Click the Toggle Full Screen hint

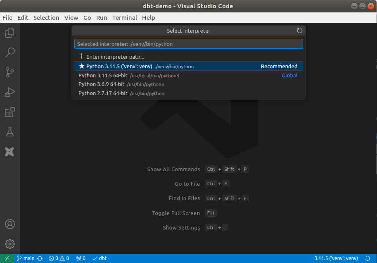coord(176,213)
